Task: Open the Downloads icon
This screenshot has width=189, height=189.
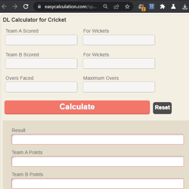Action: coord(185,7)
